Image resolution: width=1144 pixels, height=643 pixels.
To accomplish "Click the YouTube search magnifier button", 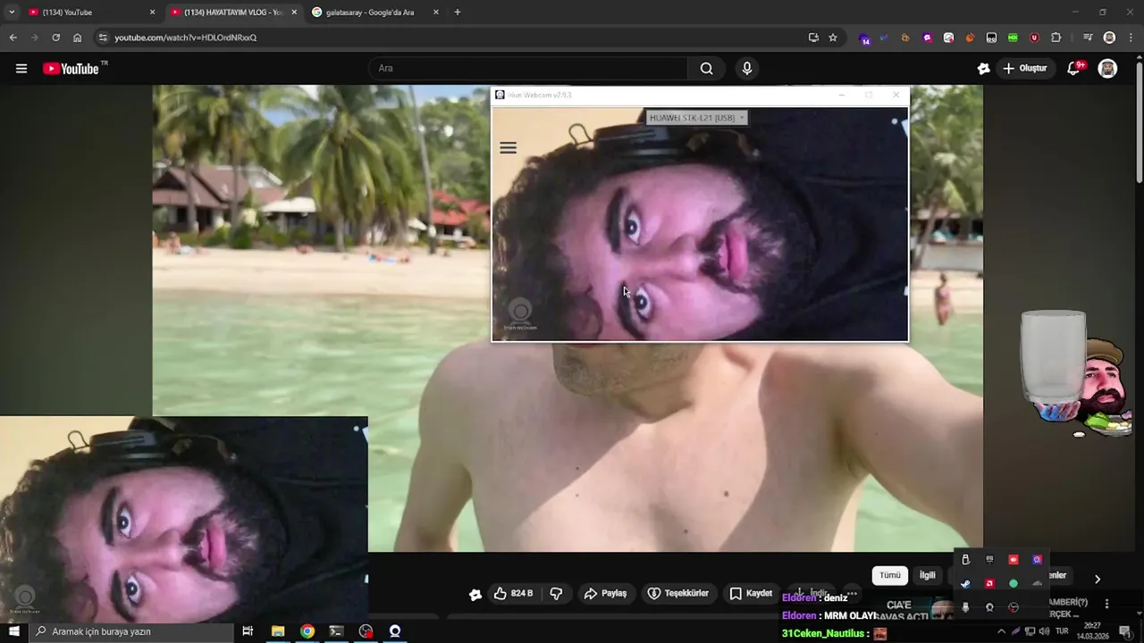I will (x=707, y=69).
